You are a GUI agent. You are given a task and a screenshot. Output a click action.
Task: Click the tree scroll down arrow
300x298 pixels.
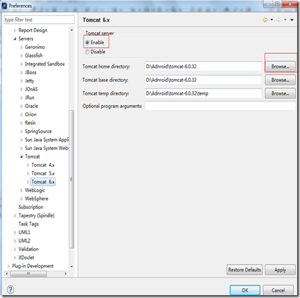coord(71,267)
